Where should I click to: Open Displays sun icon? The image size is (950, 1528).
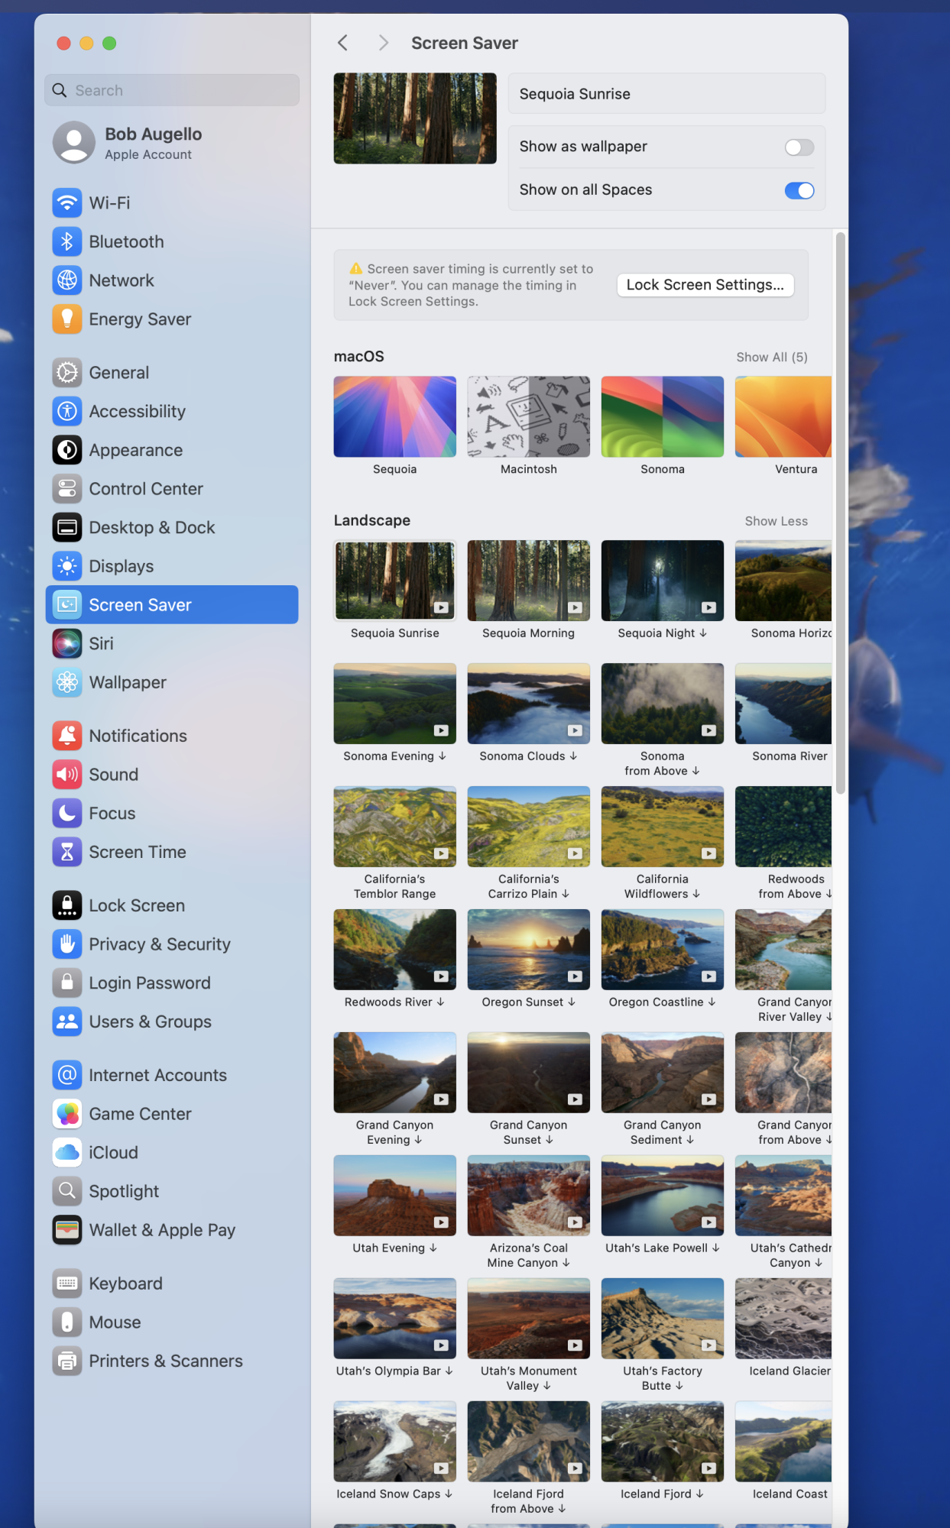(67, 566)
